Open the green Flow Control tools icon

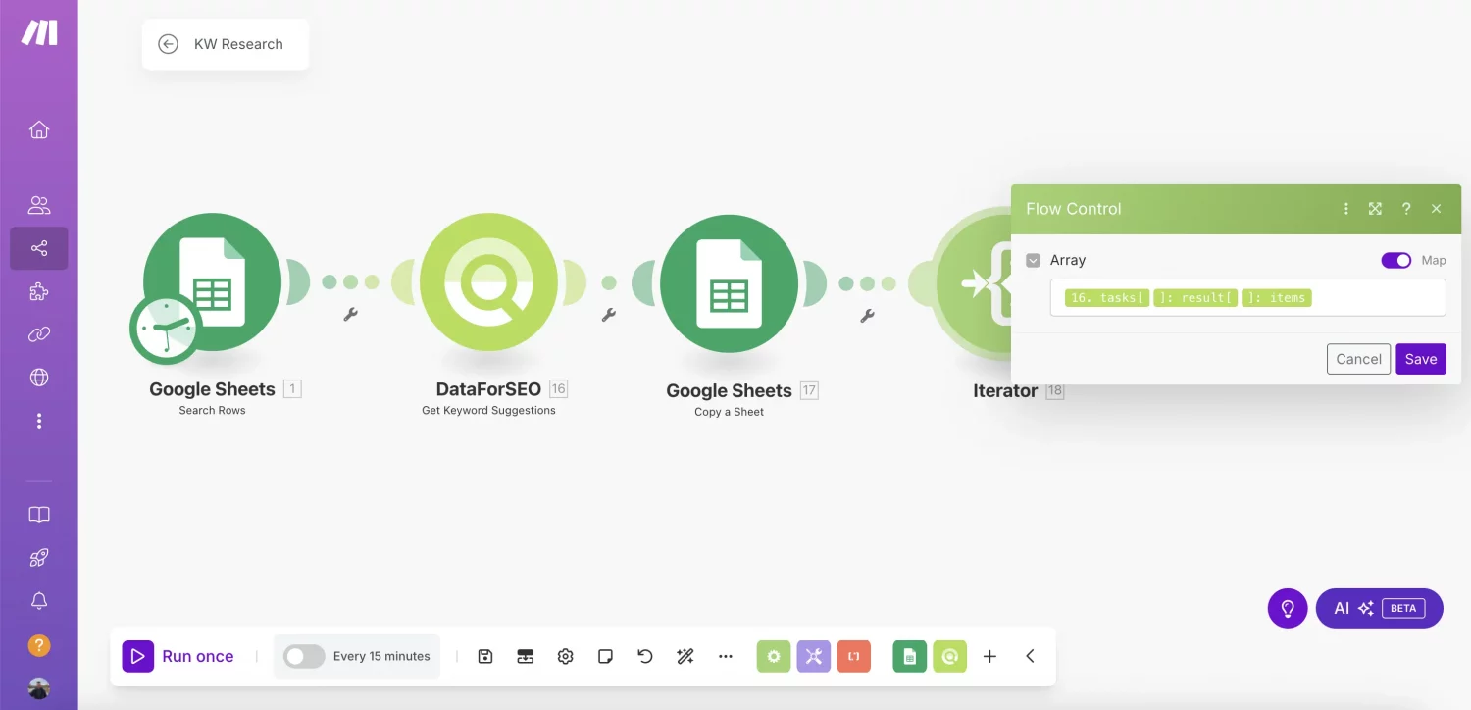pyautogui.click(x=774, y=656)
